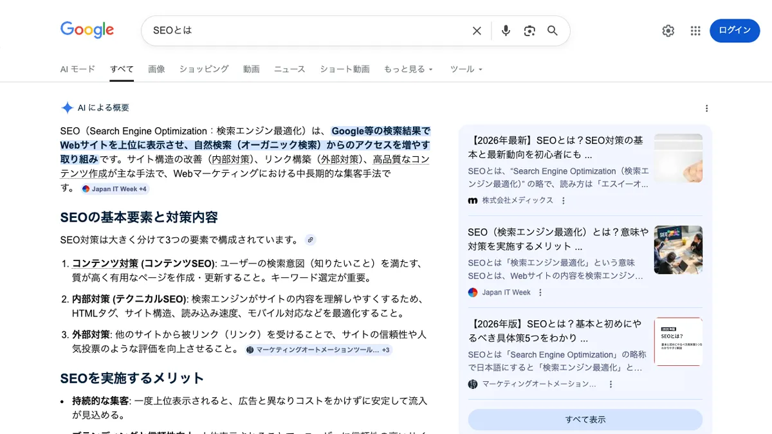The image size is (772, 434).
Task: Click heading SEOの基本要素と対策内容
Action: pyautogui.click(x=139, y=217)
